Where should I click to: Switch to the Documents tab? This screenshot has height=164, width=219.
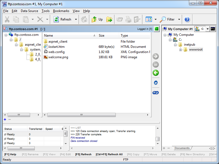coord(182,148)
